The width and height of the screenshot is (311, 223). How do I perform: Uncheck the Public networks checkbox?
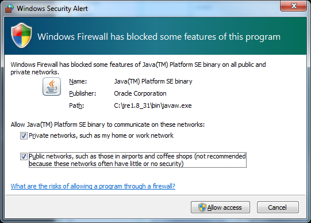(24, 156)
